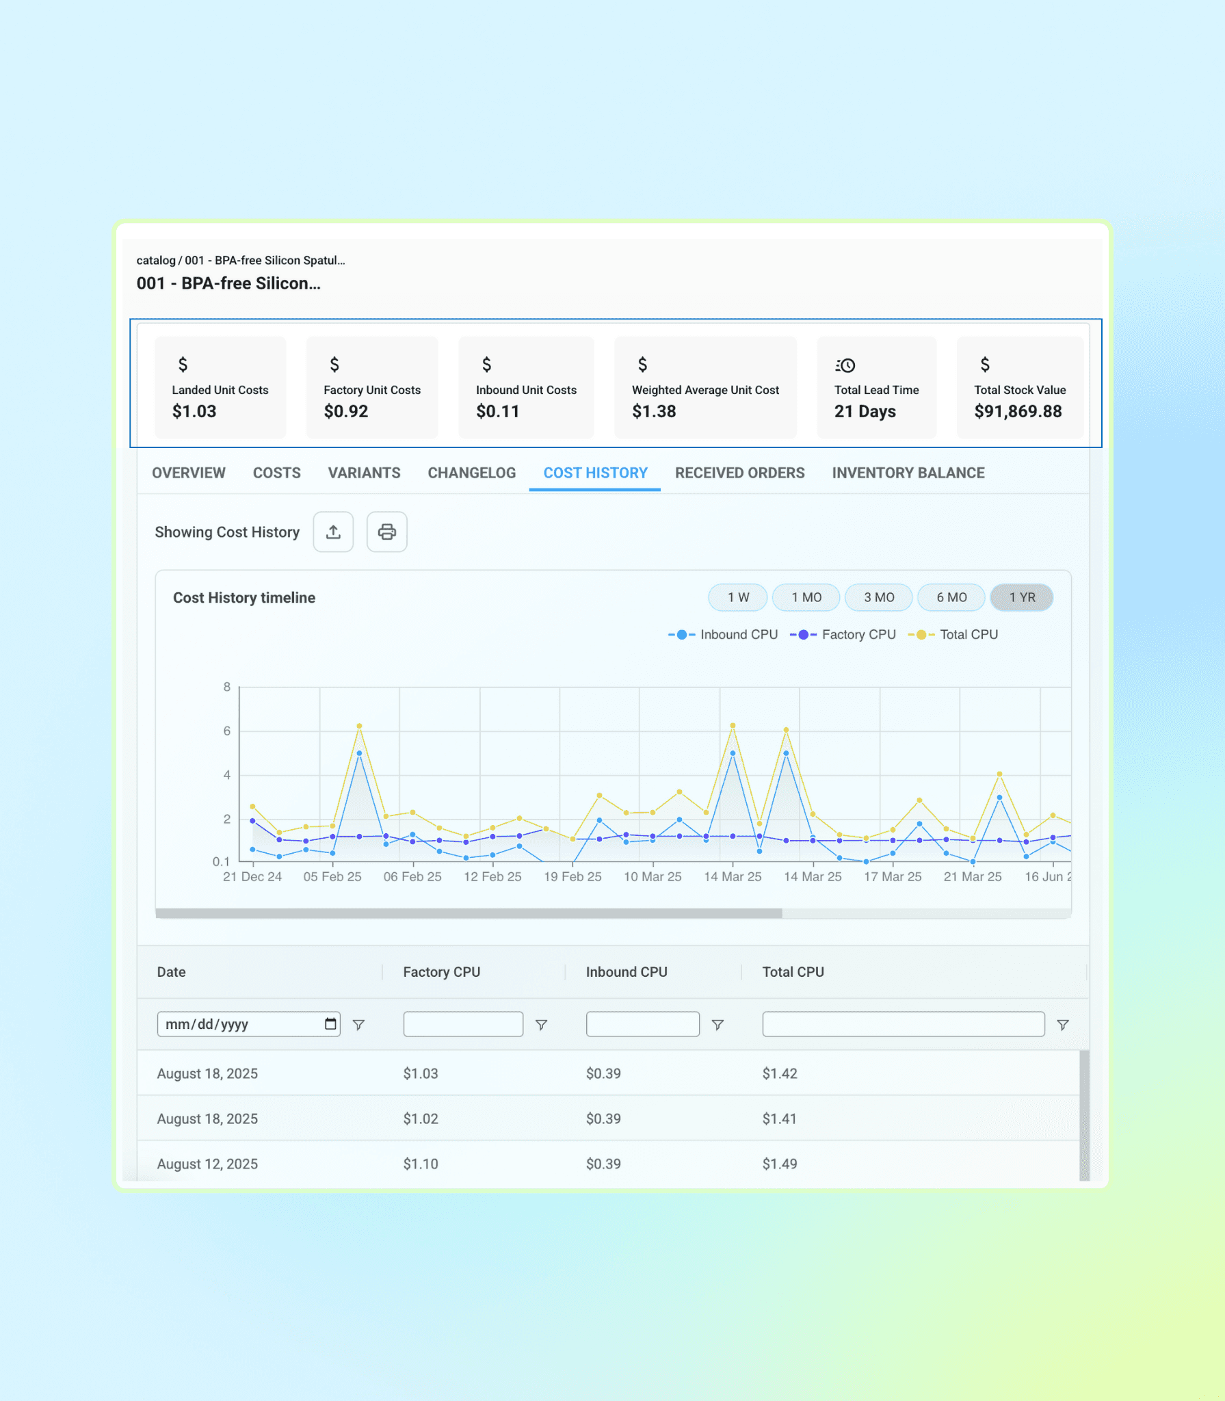Screen dimensions: 1225x1401
Task: Click the clock icon on Total Lead Time card
Action: 845,365
